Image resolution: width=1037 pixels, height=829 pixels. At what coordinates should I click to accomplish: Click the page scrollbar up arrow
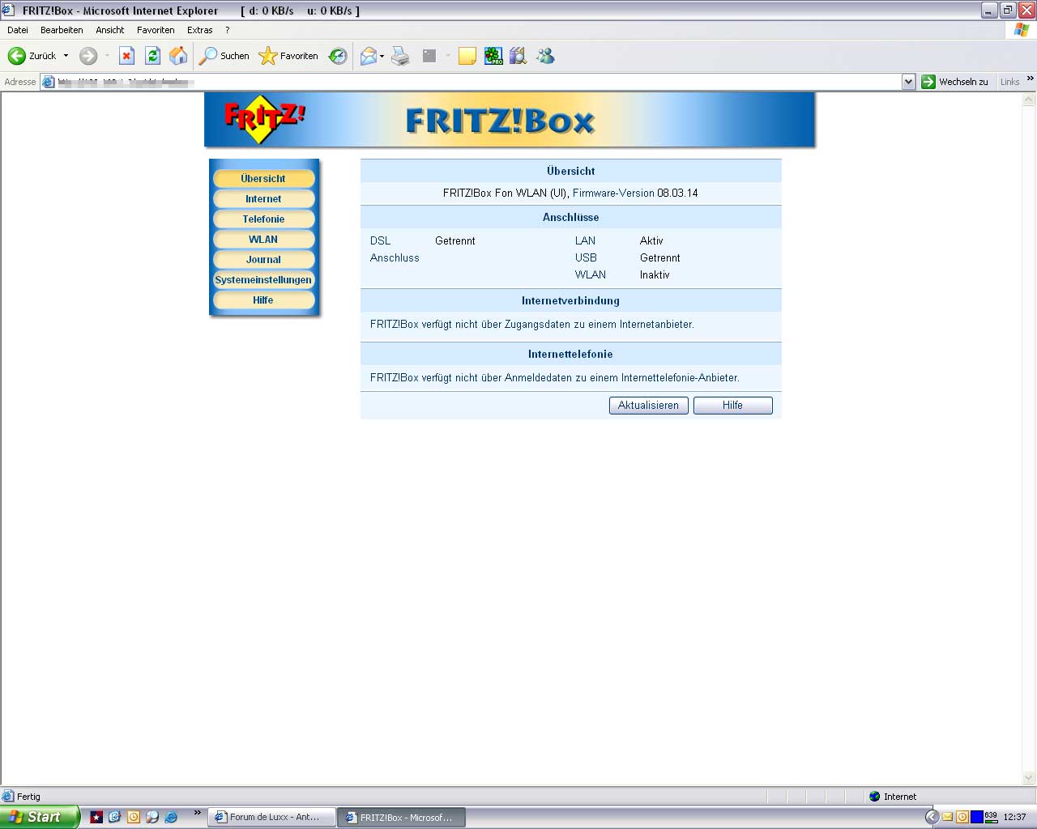tap(1029, 100)
